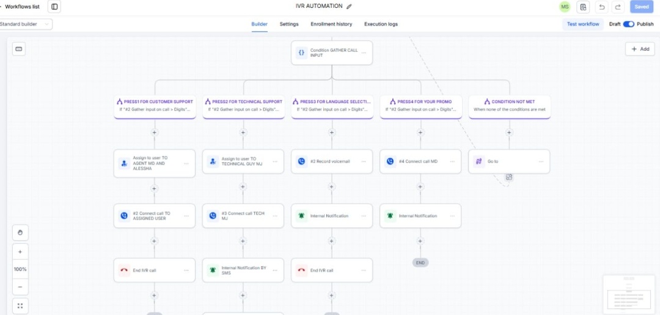Select the hand pan tool

pyautogui.click(x=20, y=232)
